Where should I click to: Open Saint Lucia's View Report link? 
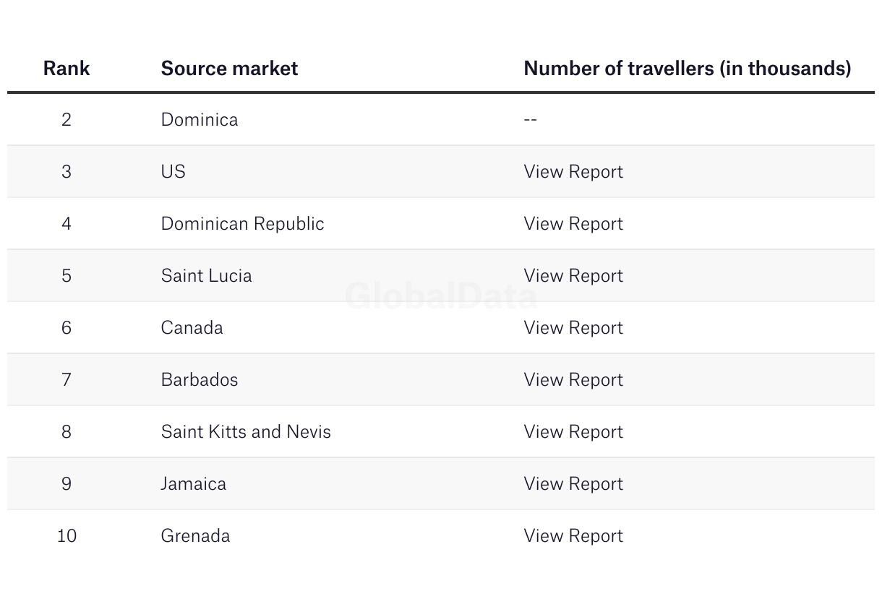pyautogui.click(x=573, y=275)
